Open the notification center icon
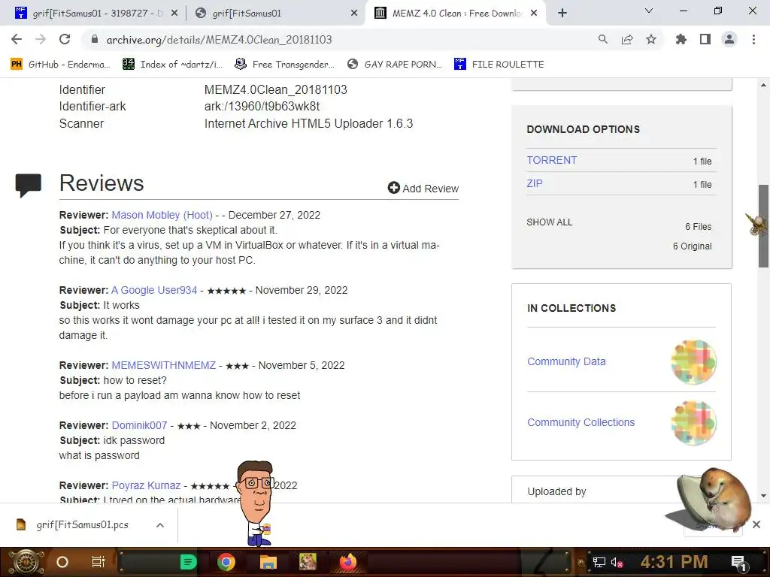 click(x=739, y=562)
